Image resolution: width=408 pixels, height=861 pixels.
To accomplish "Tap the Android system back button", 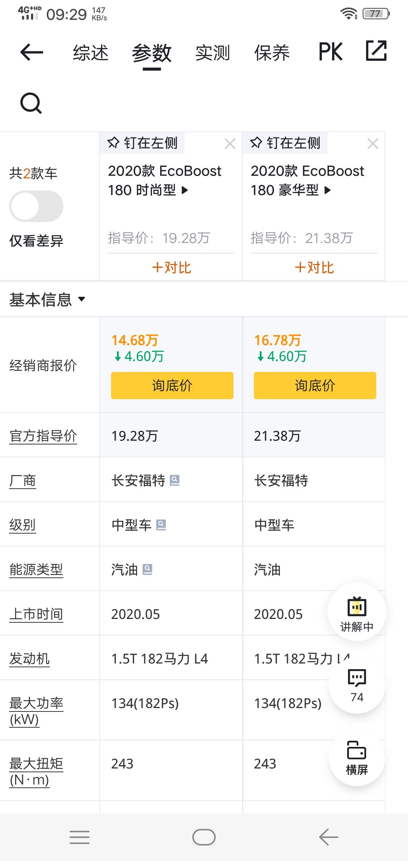I will pos(328,837).
